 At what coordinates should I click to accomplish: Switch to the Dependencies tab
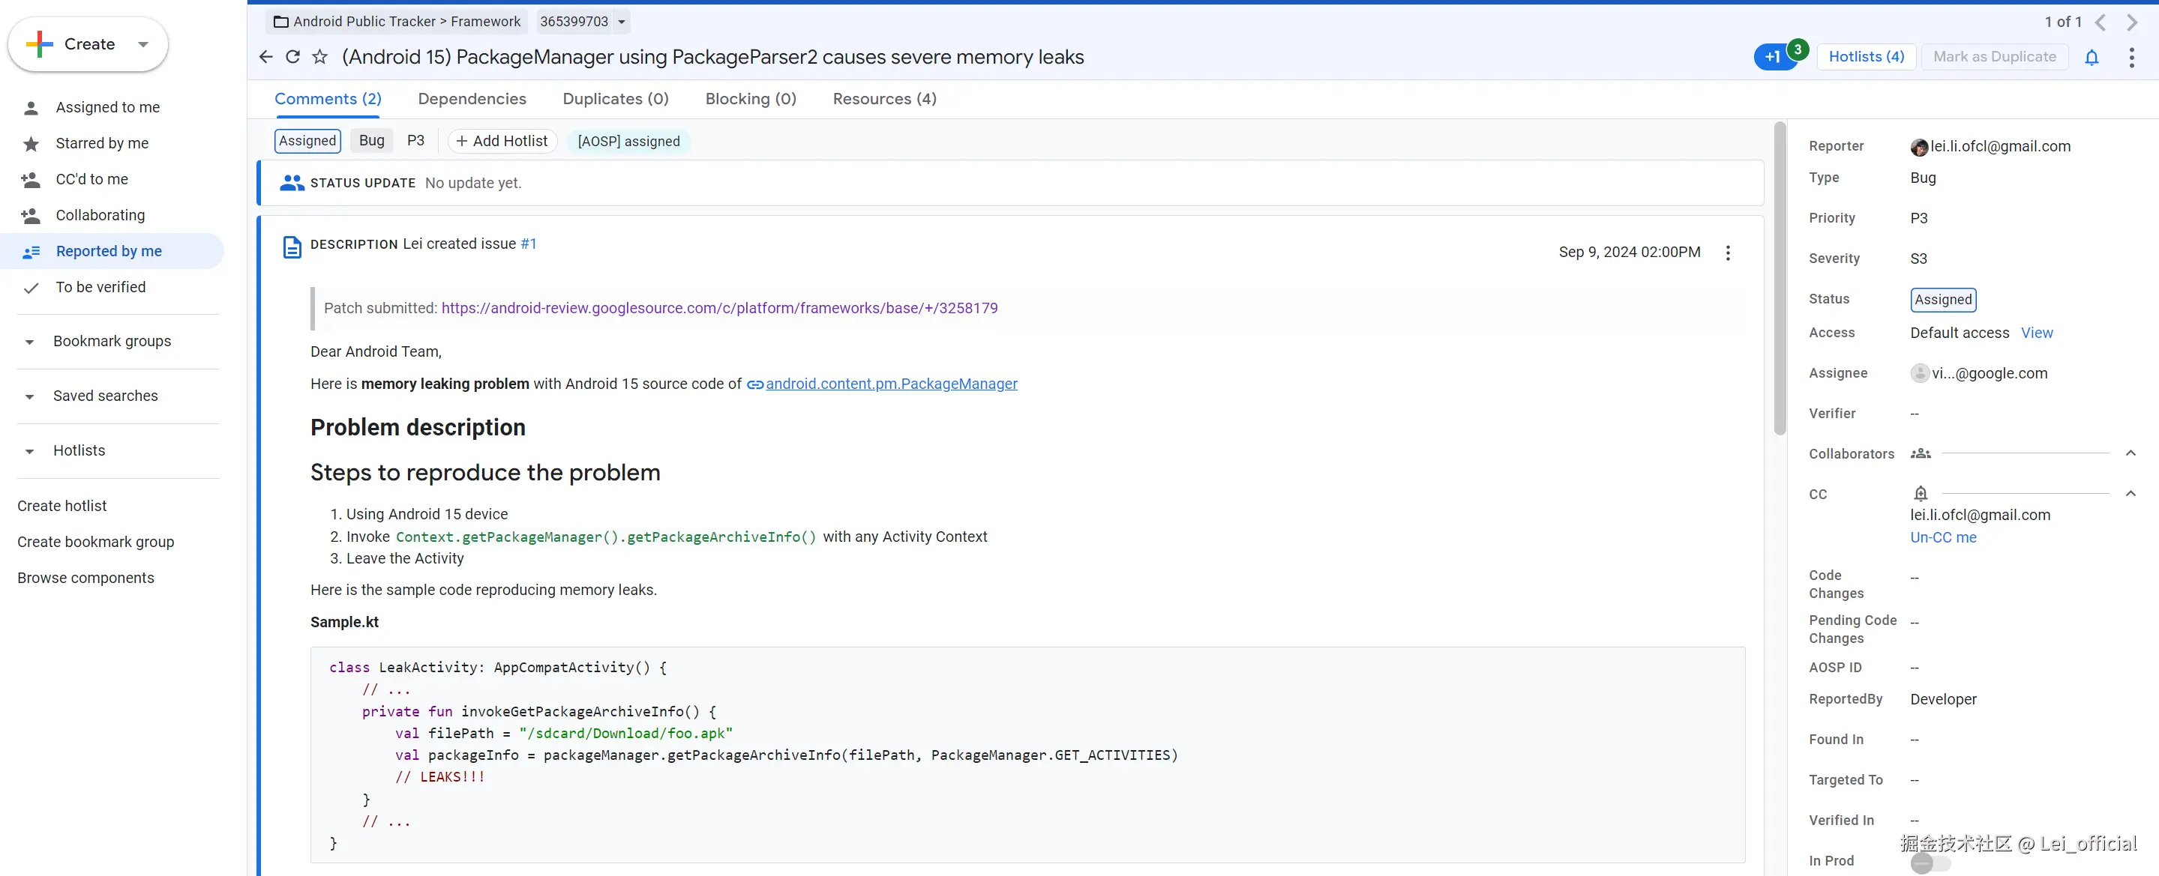coord(472,99)
